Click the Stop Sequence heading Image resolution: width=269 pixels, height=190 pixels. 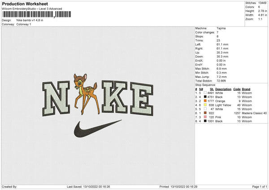tap(205, 85)
